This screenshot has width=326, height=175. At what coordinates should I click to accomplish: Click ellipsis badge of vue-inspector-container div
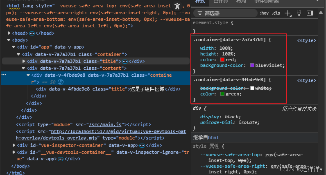click(142, 146)
